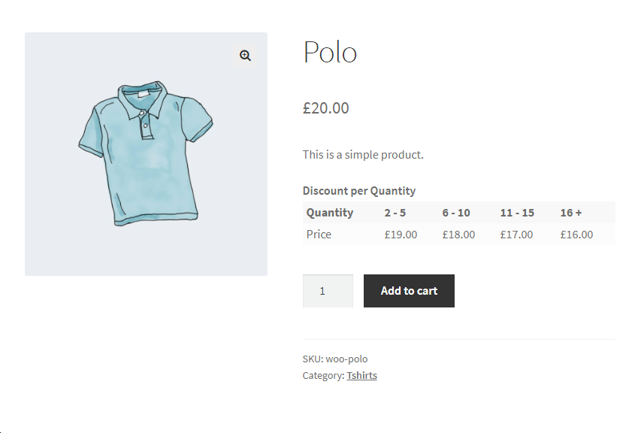Image resolution: width=638 pixels, height=433 pixels.
Task: Click the 'This is a simple product' description
Action: coord(363,155)
